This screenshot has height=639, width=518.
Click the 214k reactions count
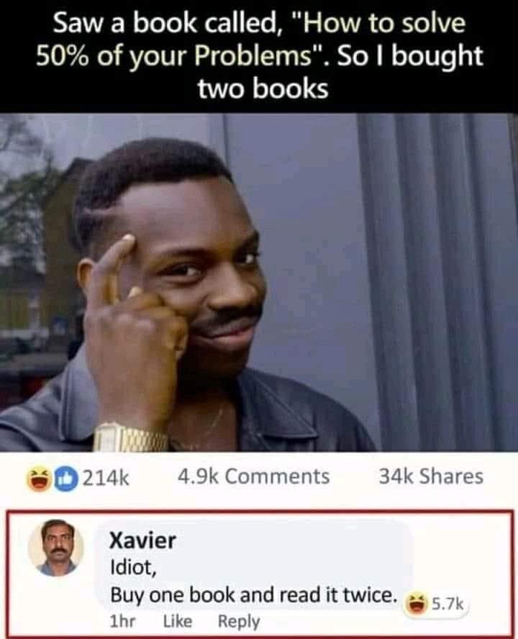point(106,478)
